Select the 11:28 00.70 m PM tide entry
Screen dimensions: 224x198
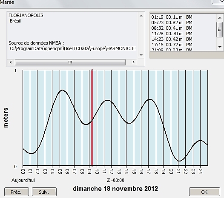[172, 34]
